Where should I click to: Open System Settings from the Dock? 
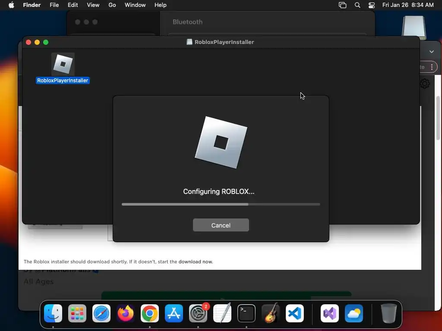point(198,313)
